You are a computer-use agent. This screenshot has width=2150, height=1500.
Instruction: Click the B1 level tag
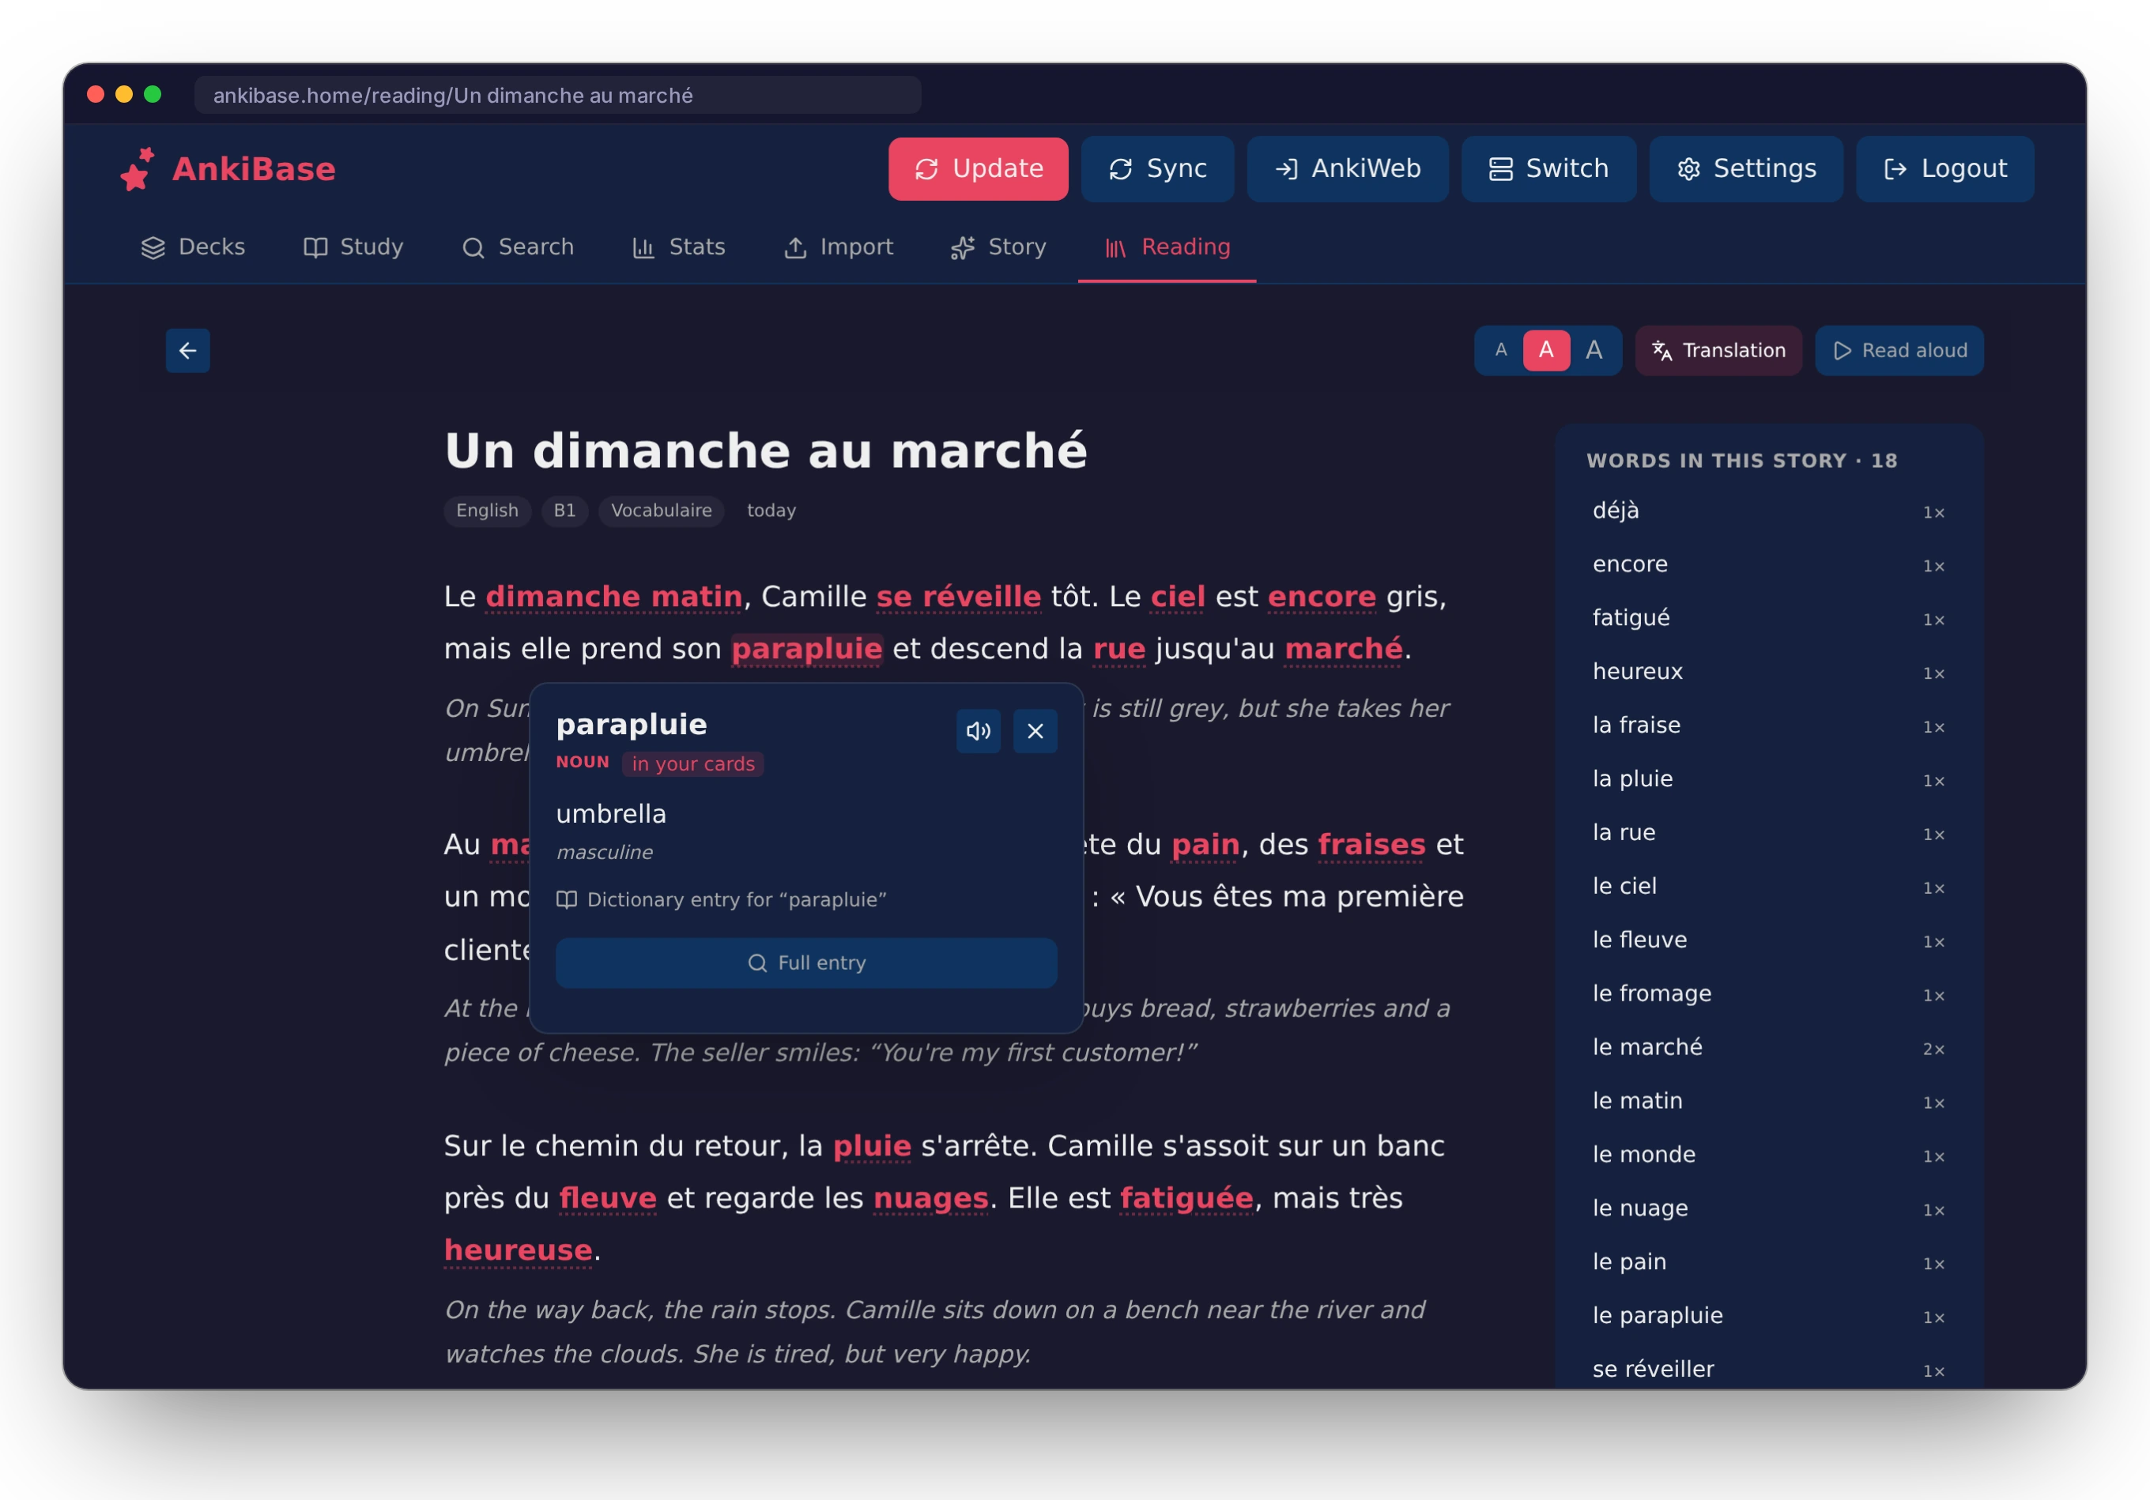pos(564,511)
